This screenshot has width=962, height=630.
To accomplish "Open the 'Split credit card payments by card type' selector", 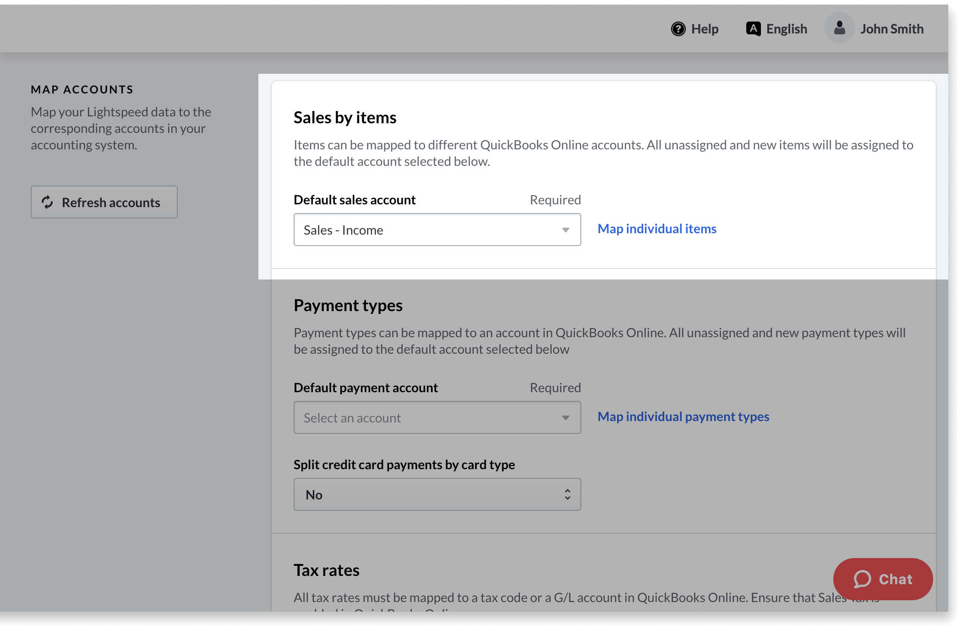I will click(437, 494).
